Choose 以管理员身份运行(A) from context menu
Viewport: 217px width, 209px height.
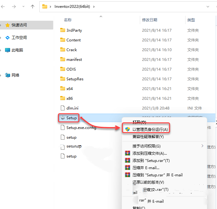tap(150, 130)
